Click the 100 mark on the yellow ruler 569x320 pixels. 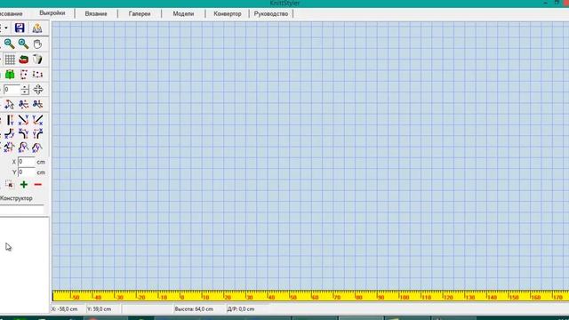tap(404, 297)
